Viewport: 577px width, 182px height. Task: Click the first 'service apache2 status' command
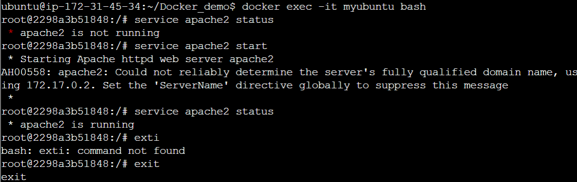point(204,20)
